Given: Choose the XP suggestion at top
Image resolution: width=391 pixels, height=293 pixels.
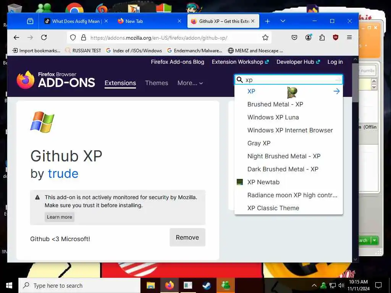Looking at the screenshot, I should pos(289,91).
